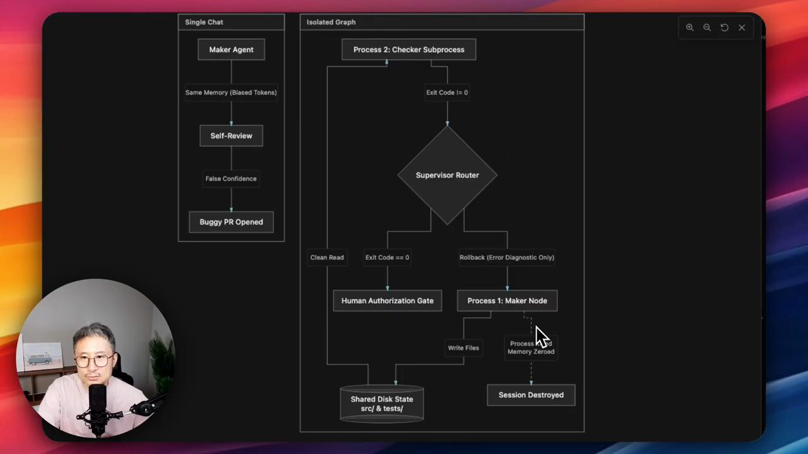Click the Single Chat group title
Viewport: 808px width, 454px height.
click(x=204, y=22)
